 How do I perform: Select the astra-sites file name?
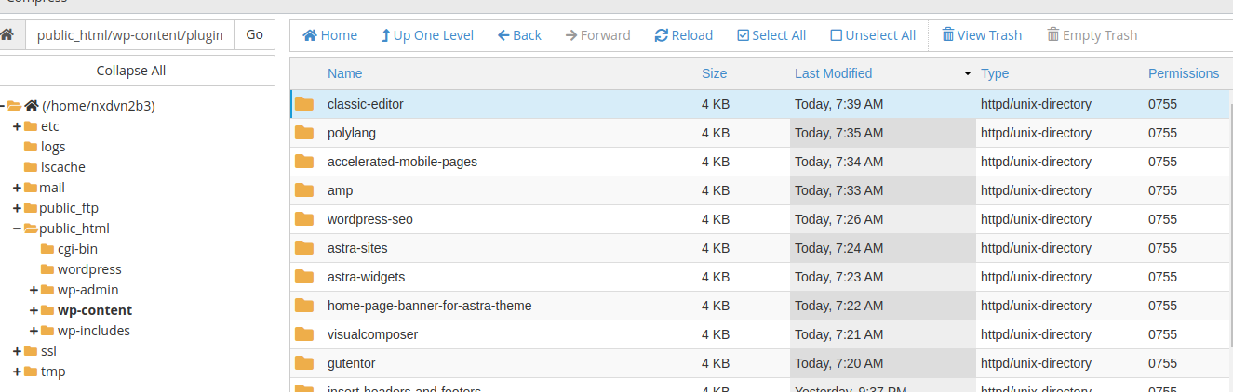coord(357,248)
